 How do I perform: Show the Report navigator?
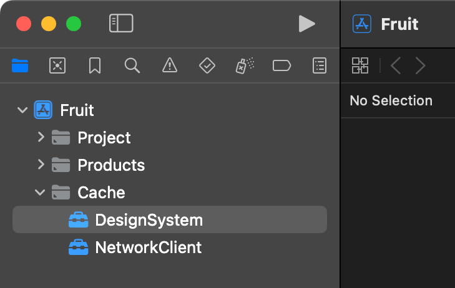coord(320,65)
